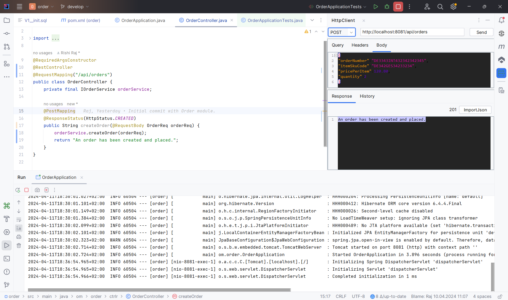The height and width of the screenshot is (300, 508).
Task: Clear Run console with trash icon
Action: pyautogui.click(x=19, y=246)
